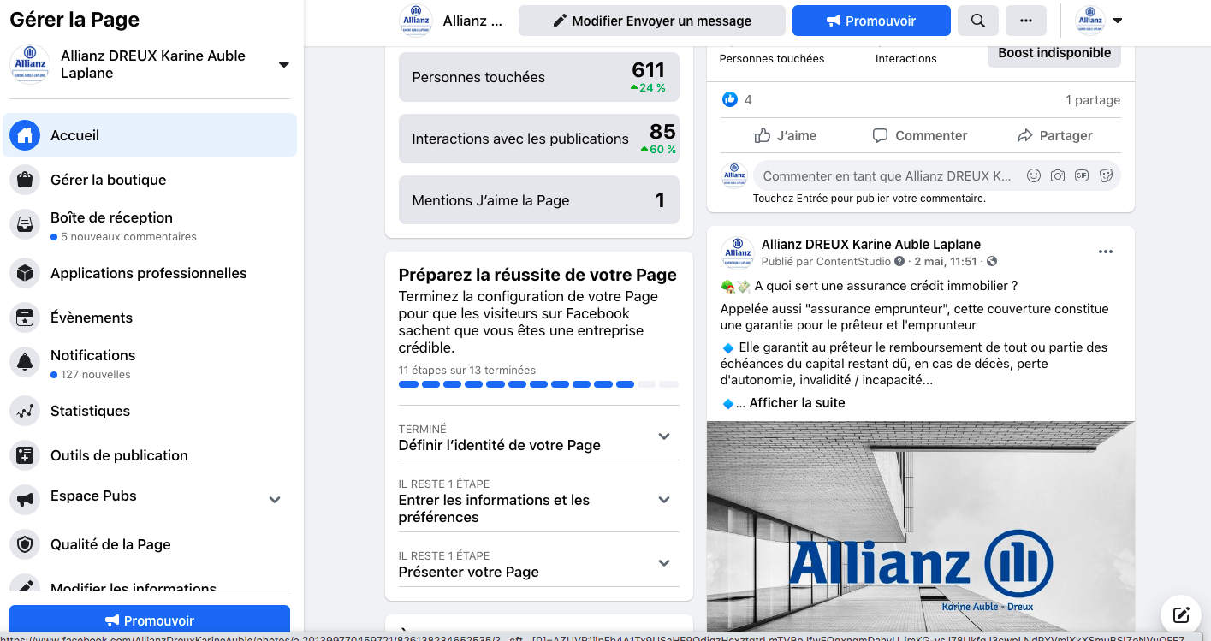
Task: Click the Allianz avatar on the post header
Action: point(738,252)
